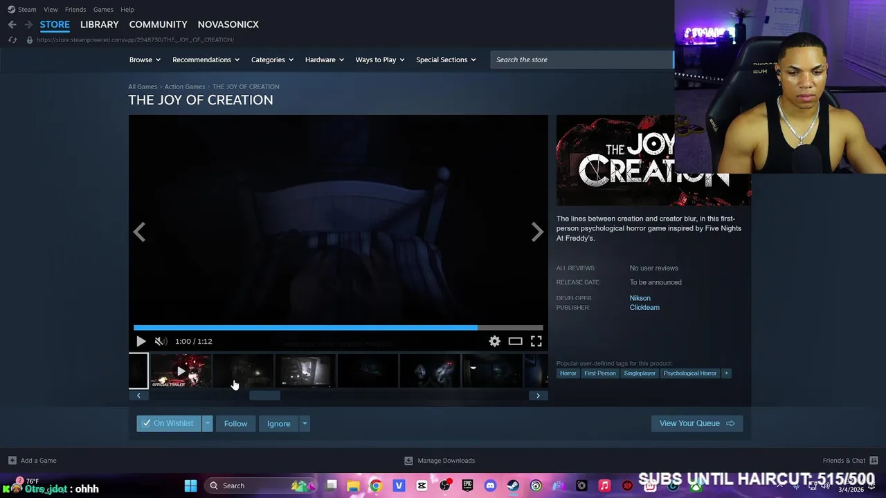Open Action Games breadcrumb link

tap(185, 86)
